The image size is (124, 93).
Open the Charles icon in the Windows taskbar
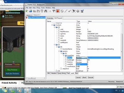(28, 91)
